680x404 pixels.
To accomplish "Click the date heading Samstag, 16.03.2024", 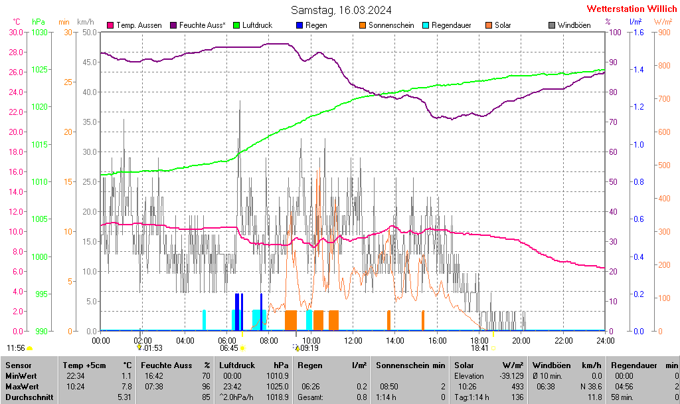I will 341,10.
